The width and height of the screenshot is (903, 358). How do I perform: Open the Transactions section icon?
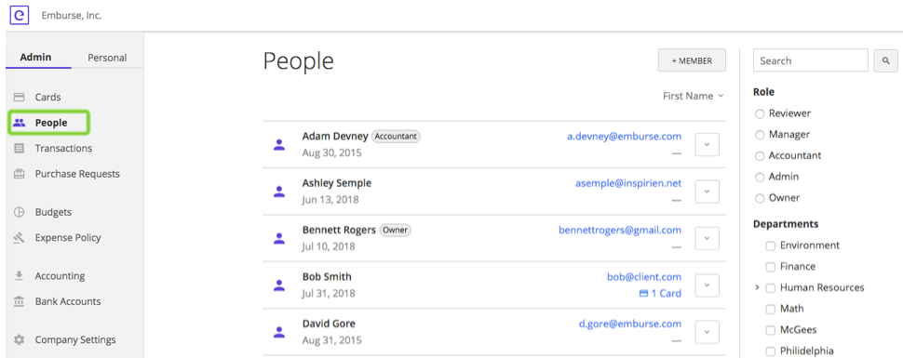click(19, 149)
